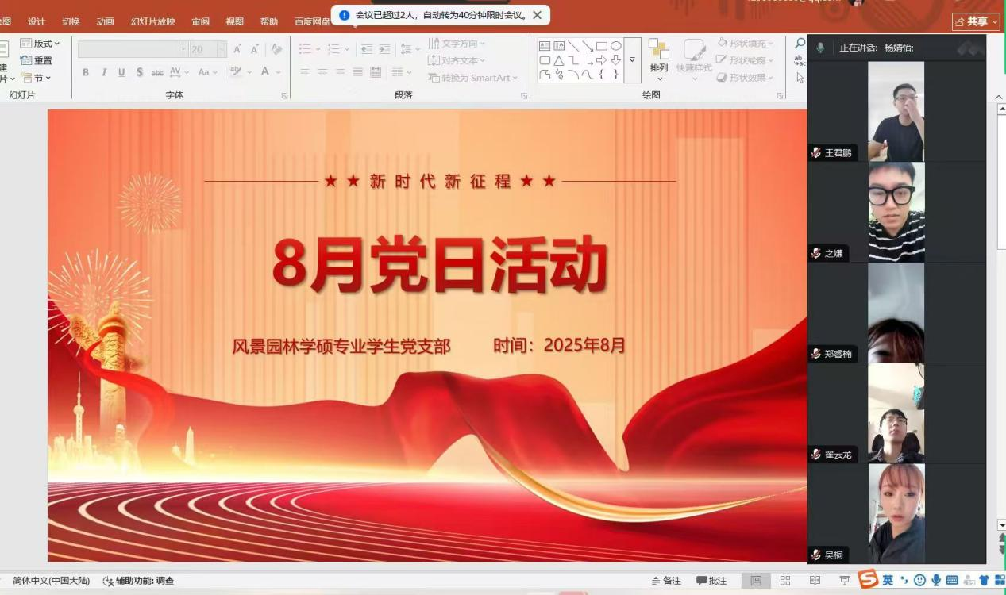The width and height of the screenshot is (1006, 595).
Task: Click the Sogou input method S icon
Action: coord(868,580)
